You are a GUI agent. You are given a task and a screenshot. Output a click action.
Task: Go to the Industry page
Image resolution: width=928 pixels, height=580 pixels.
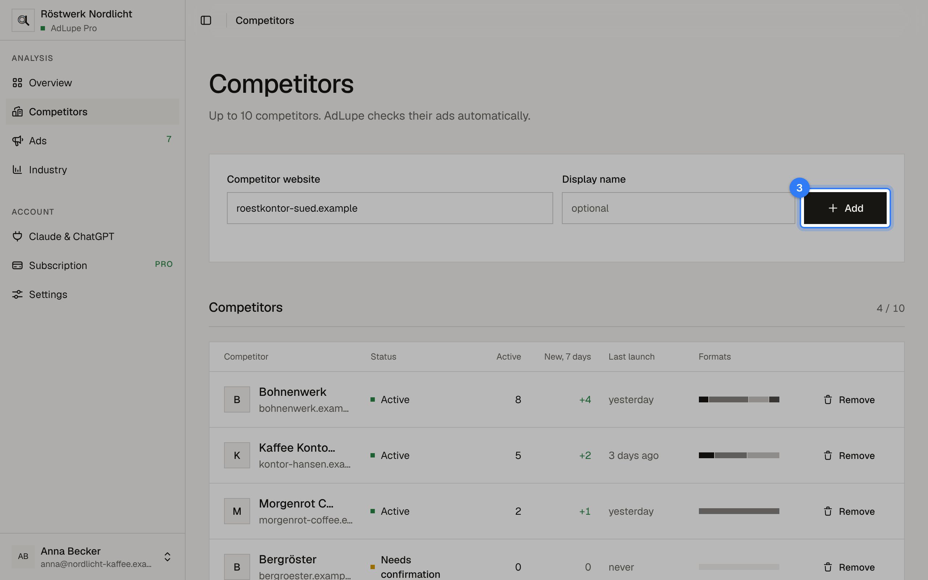pos(92,170)
